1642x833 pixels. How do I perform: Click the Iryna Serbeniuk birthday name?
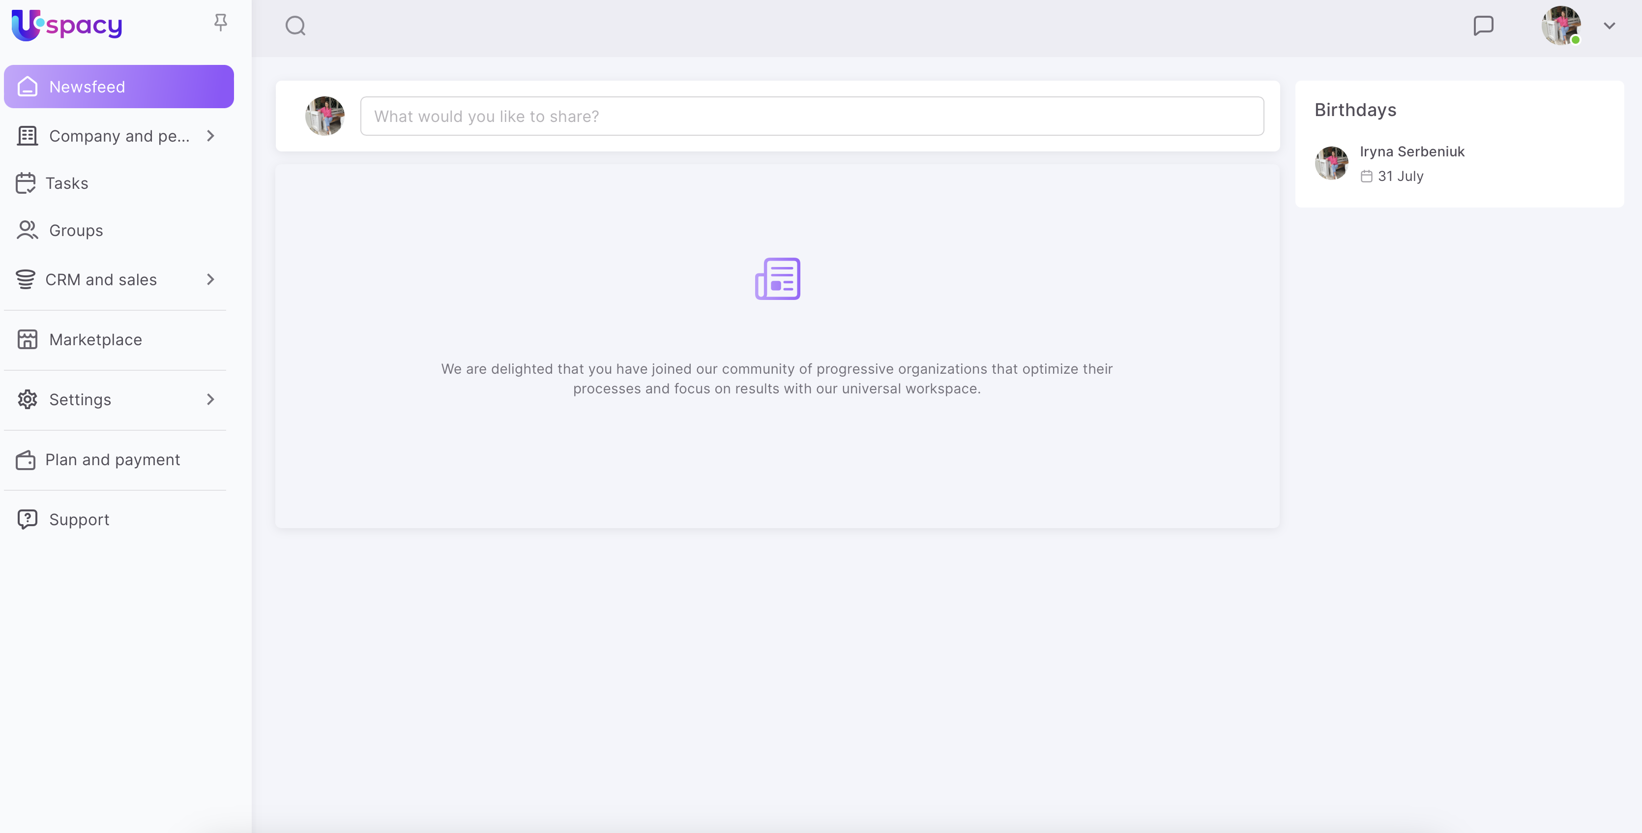[x=1412, y=151]
